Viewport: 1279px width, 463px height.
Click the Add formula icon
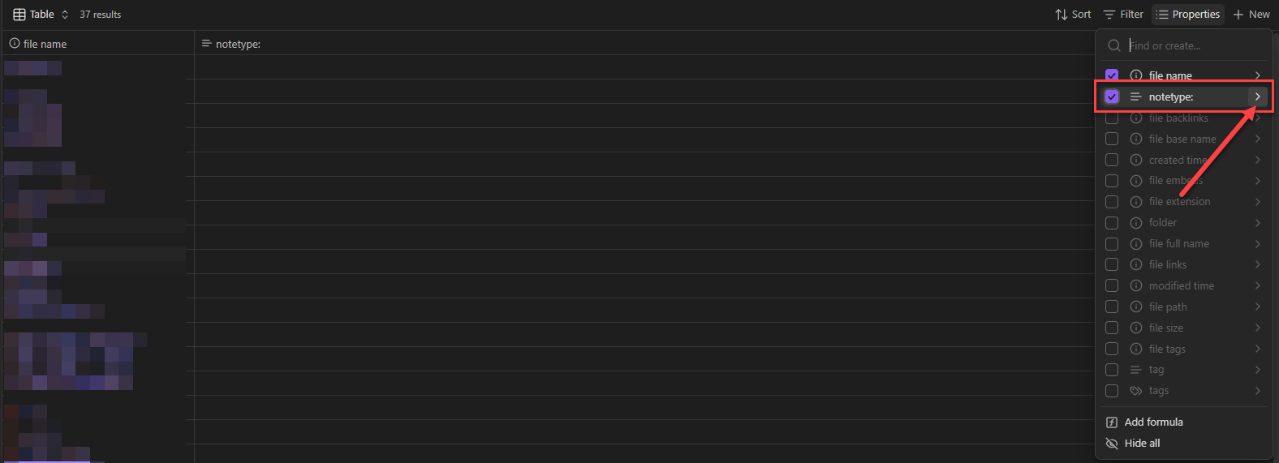pyautogui.click(x=1112, y=422)
